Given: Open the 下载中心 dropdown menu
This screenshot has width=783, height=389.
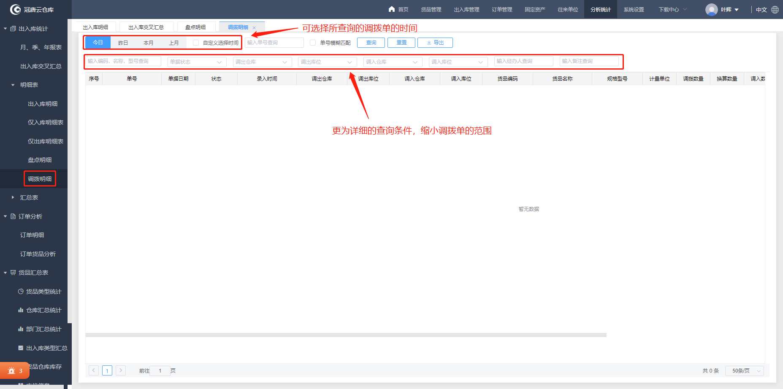Looking at the screenshot, I should [673, 9].
